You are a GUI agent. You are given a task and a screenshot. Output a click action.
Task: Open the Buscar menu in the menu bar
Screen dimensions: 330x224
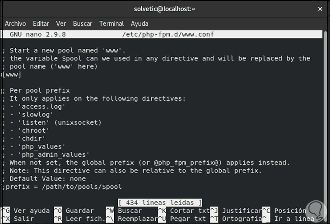(x=83, y=23)
